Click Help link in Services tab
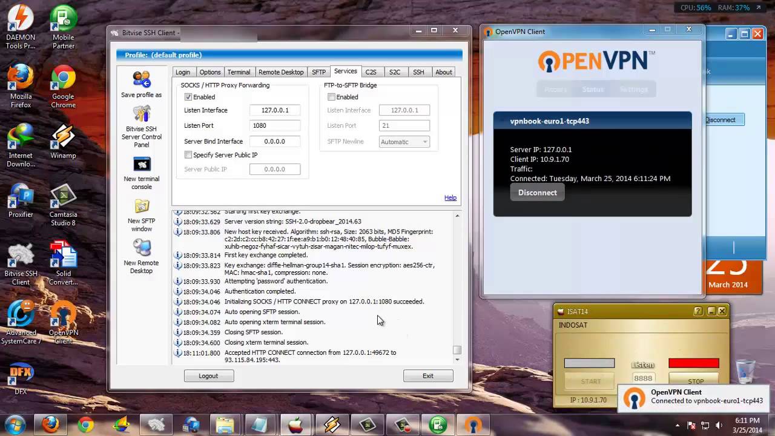 click(x=450, y=198)
